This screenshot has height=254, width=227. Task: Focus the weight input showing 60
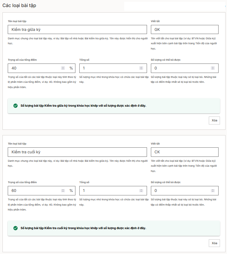tap(34, 190)
